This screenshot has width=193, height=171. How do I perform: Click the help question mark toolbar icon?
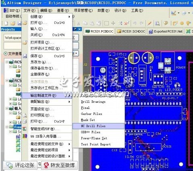click(166, 23)
